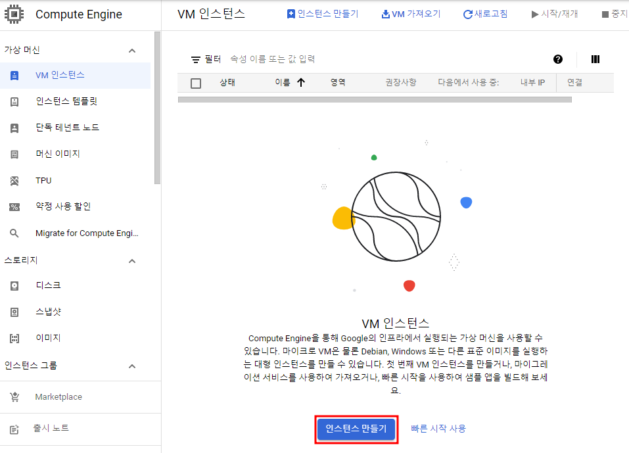Click 시작/재개 text in top toolbar

tap(559, 14)
